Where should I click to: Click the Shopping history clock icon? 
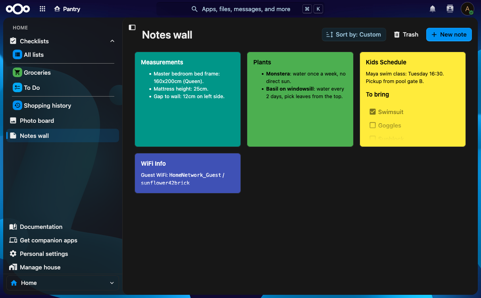click(x=17, y=105)
